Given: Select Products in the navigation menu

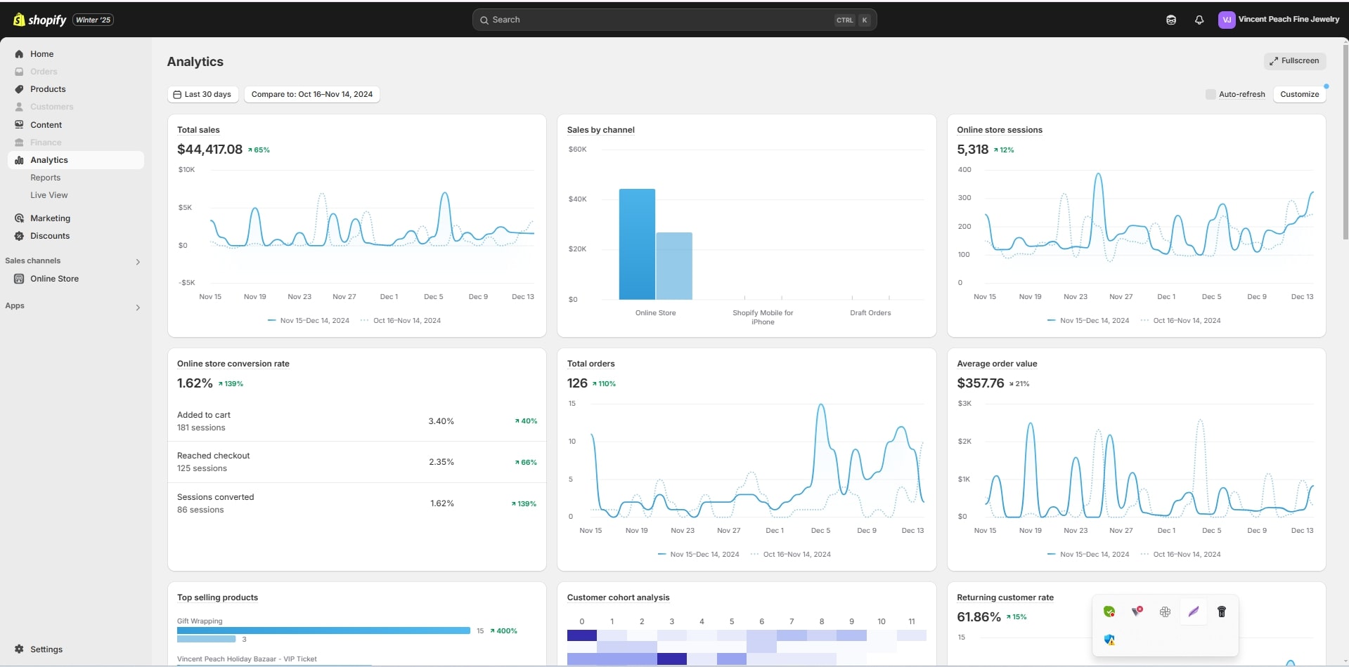Looking at the screenshot, I should [48, 89].
